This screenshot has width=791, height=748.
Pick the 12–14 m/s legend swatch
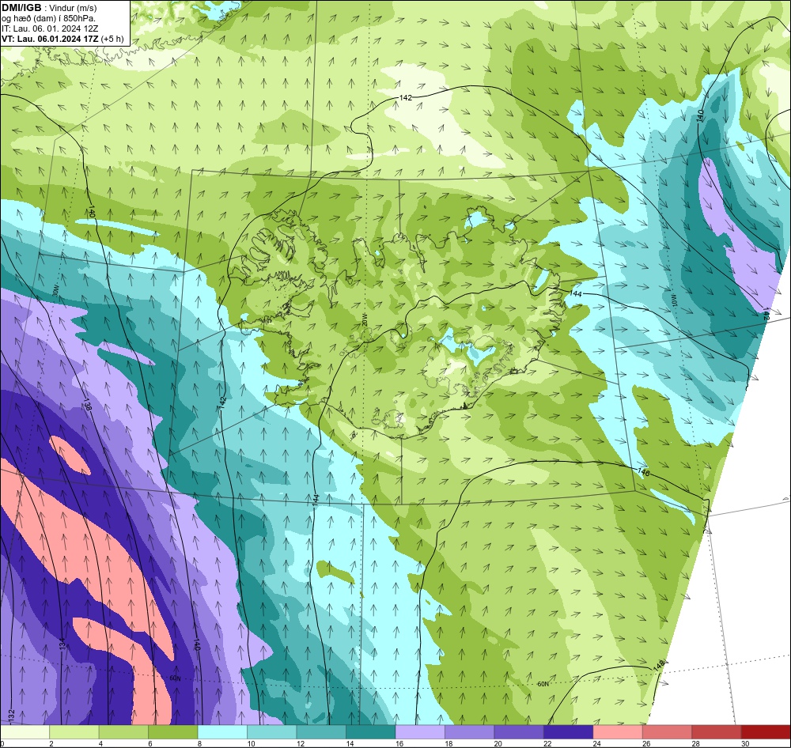[321, 732]
